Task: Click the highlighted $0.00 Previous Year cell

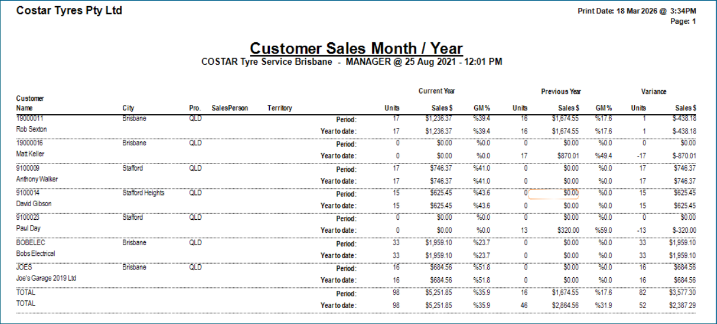Action: 554,193
